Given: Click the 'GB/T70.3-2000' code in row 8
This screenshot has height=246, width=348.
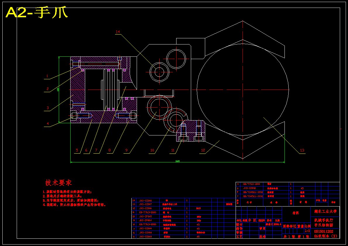Looking at the screenshot, I should pyautogui.click(x=148, y=224).
